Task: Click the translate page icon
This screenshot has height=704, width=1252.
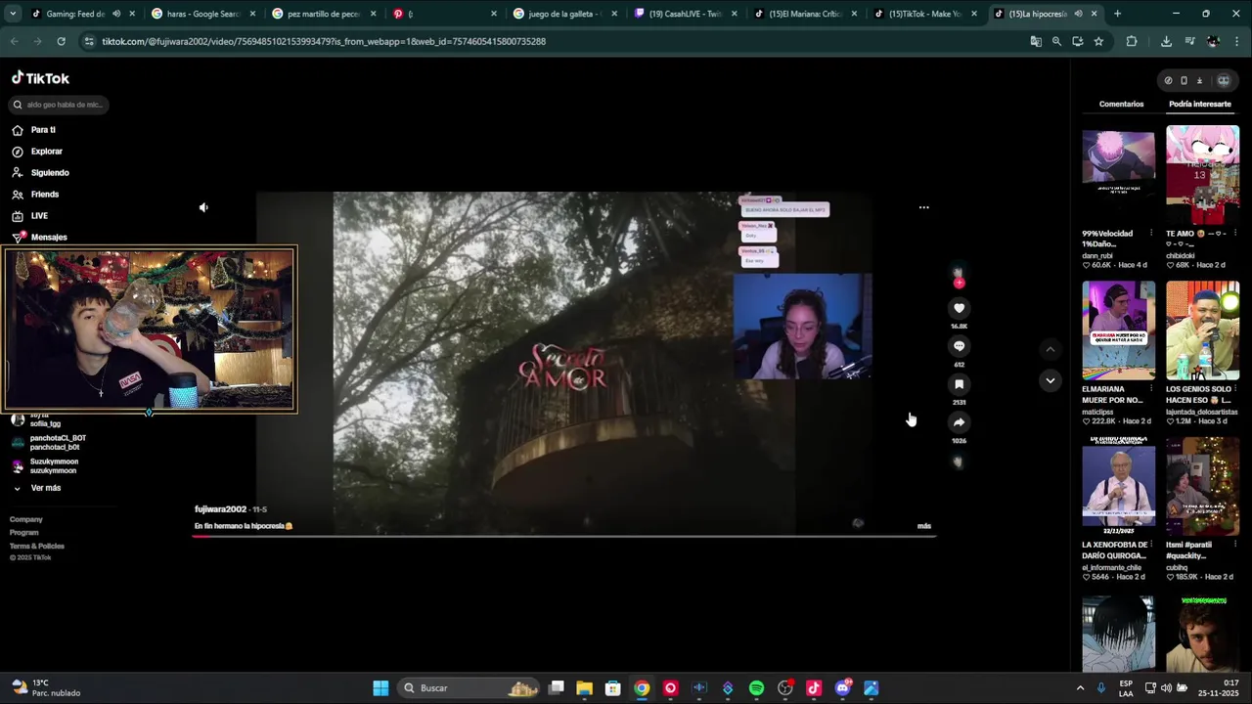Action: pyautogui.click(x=1036, y=41)
